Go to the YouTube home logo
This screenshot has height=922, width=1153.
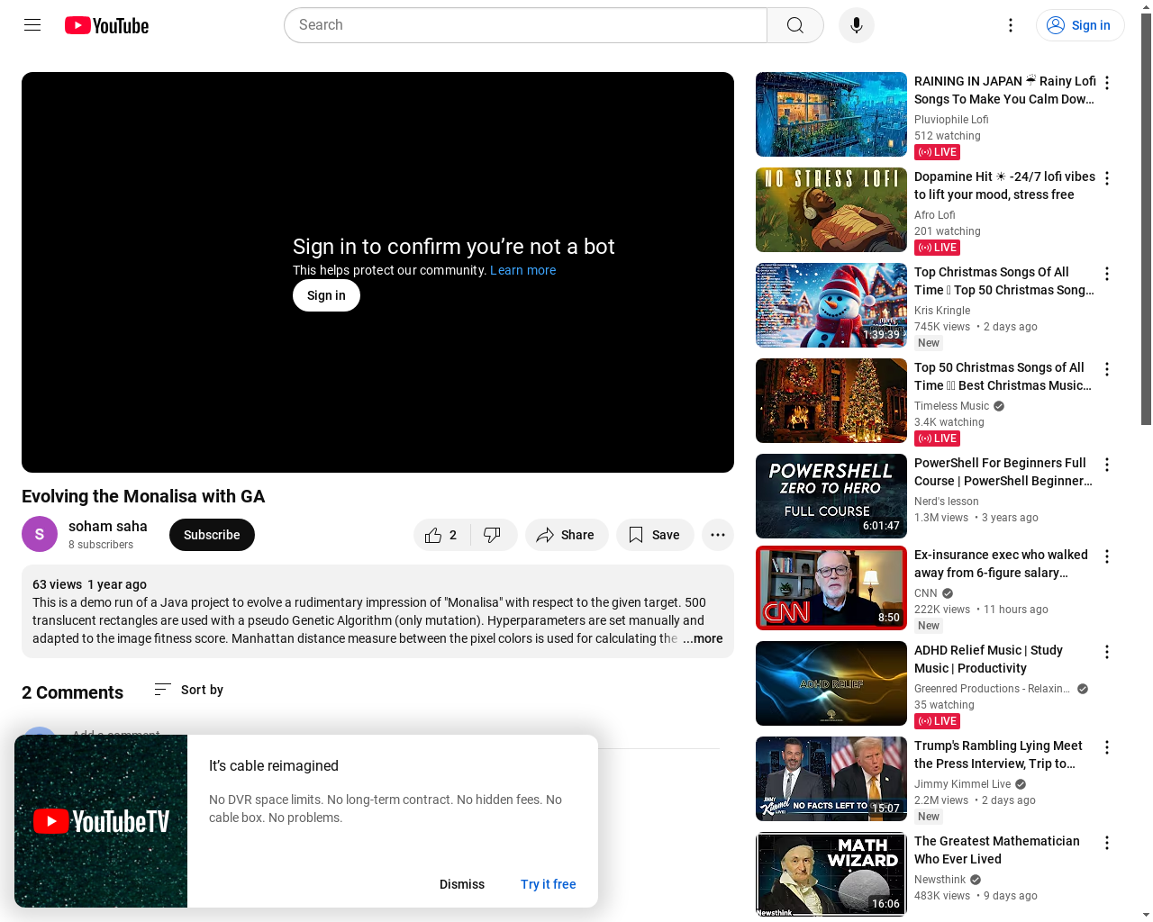point(106,25)
